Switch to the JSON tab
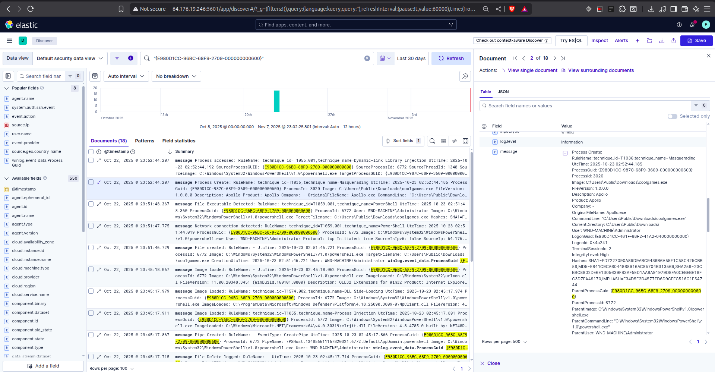The image size is (715, 372). click(x=503, y=92)
